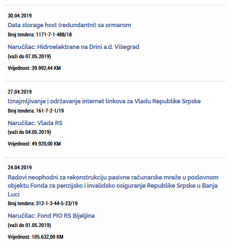
Task: Click the date 30.04.2019
Action: 19,16
